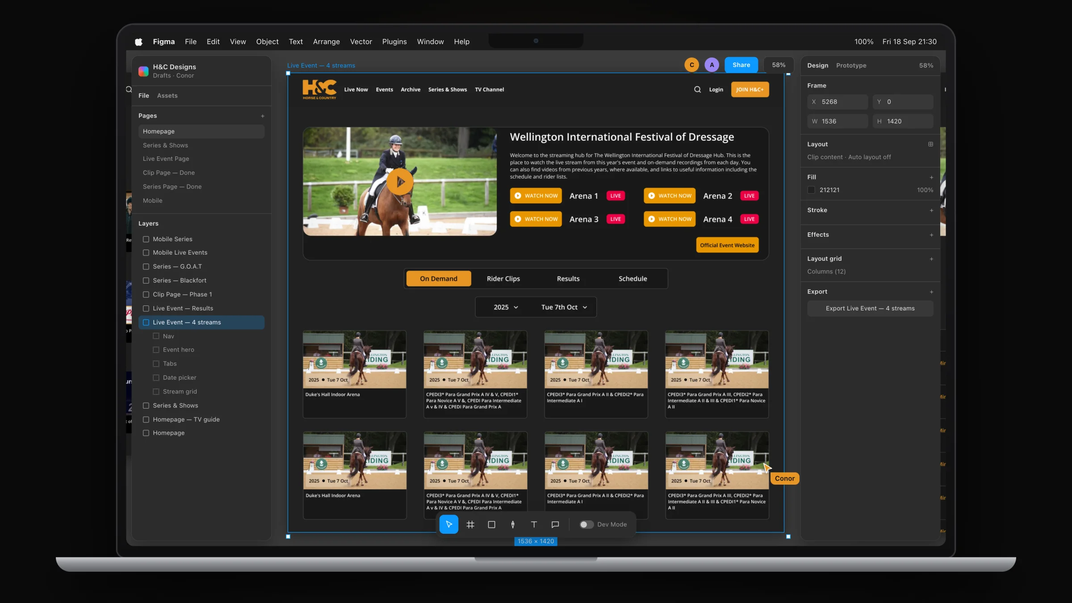The image size is (1072, 603).
Task: Add export setting with plus icon
Action: click(x=931, y=292)
